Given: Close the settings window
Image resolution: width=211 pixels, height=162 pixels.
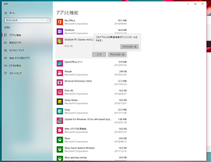Looking at the screenshot, I should click(203, 4).
